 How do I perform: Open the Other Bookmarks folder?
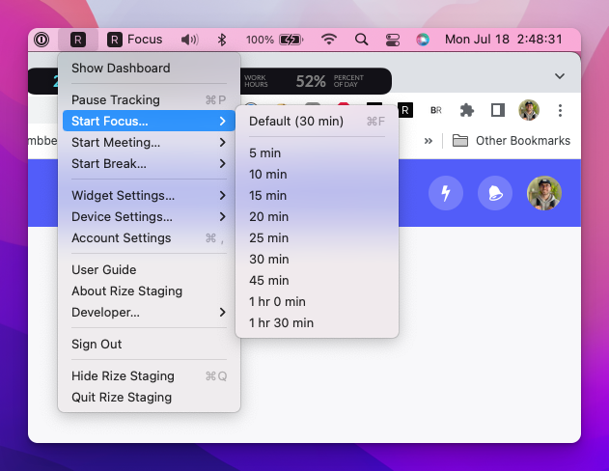click(x=512, y=141)
